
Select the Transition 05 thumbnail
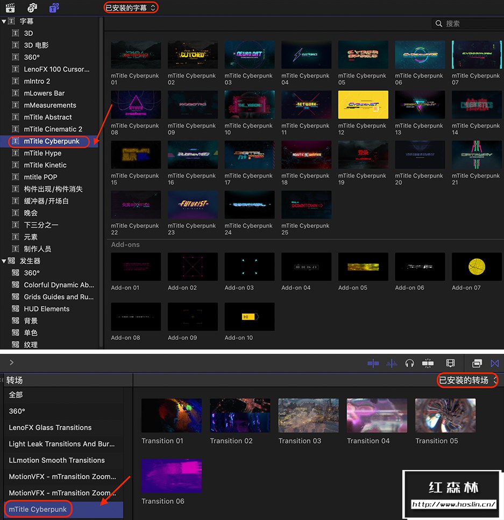click(445, 416)
